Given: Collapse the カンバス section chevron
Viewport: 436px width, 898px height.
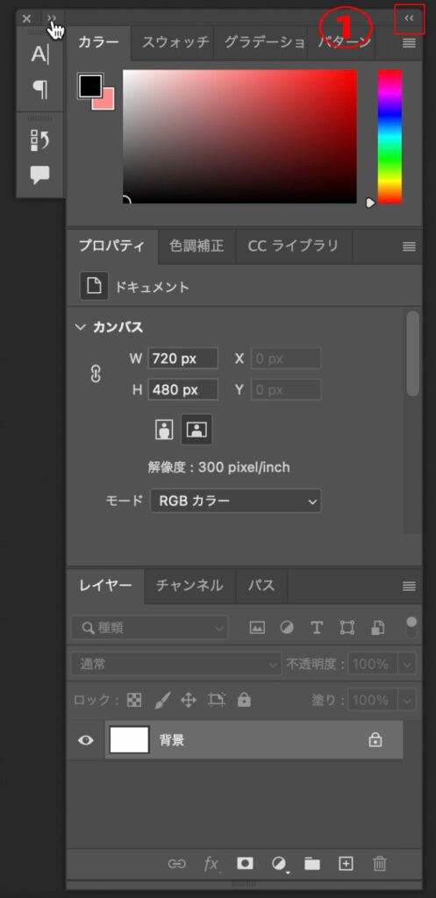Looking at the screenshot, I should pyautogui.click(x=80, y=328).
